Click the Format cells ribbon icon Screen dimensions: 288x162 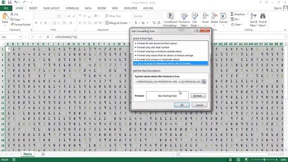223,16
